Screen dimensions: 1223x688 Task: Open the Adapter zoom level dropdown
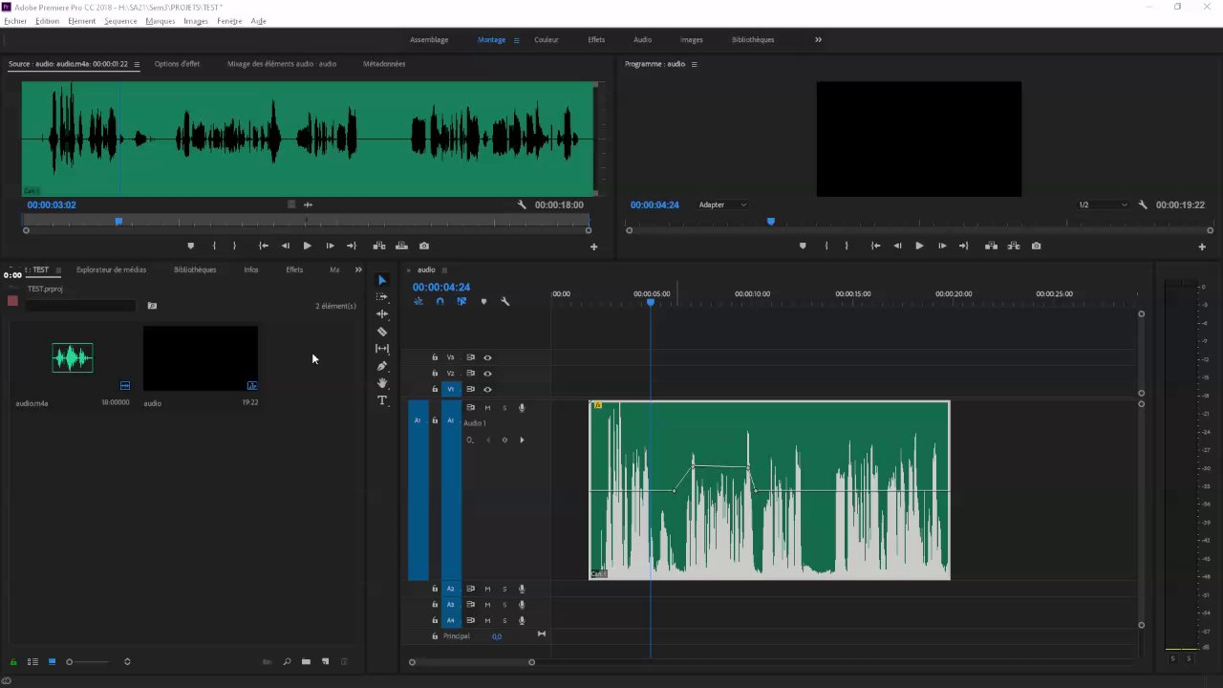722,204
